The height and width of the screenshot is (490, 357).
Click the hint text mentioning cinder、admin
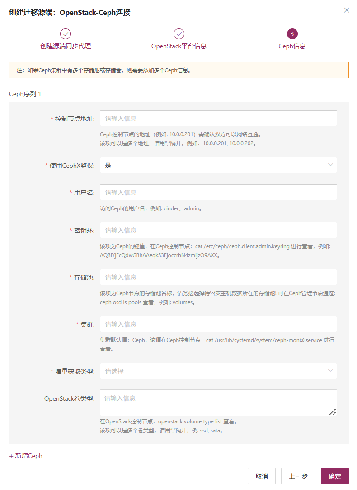151,208
